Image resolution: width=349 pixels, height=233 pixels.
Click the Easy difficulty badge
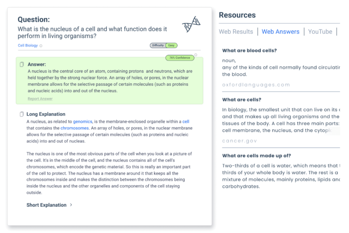171,45
